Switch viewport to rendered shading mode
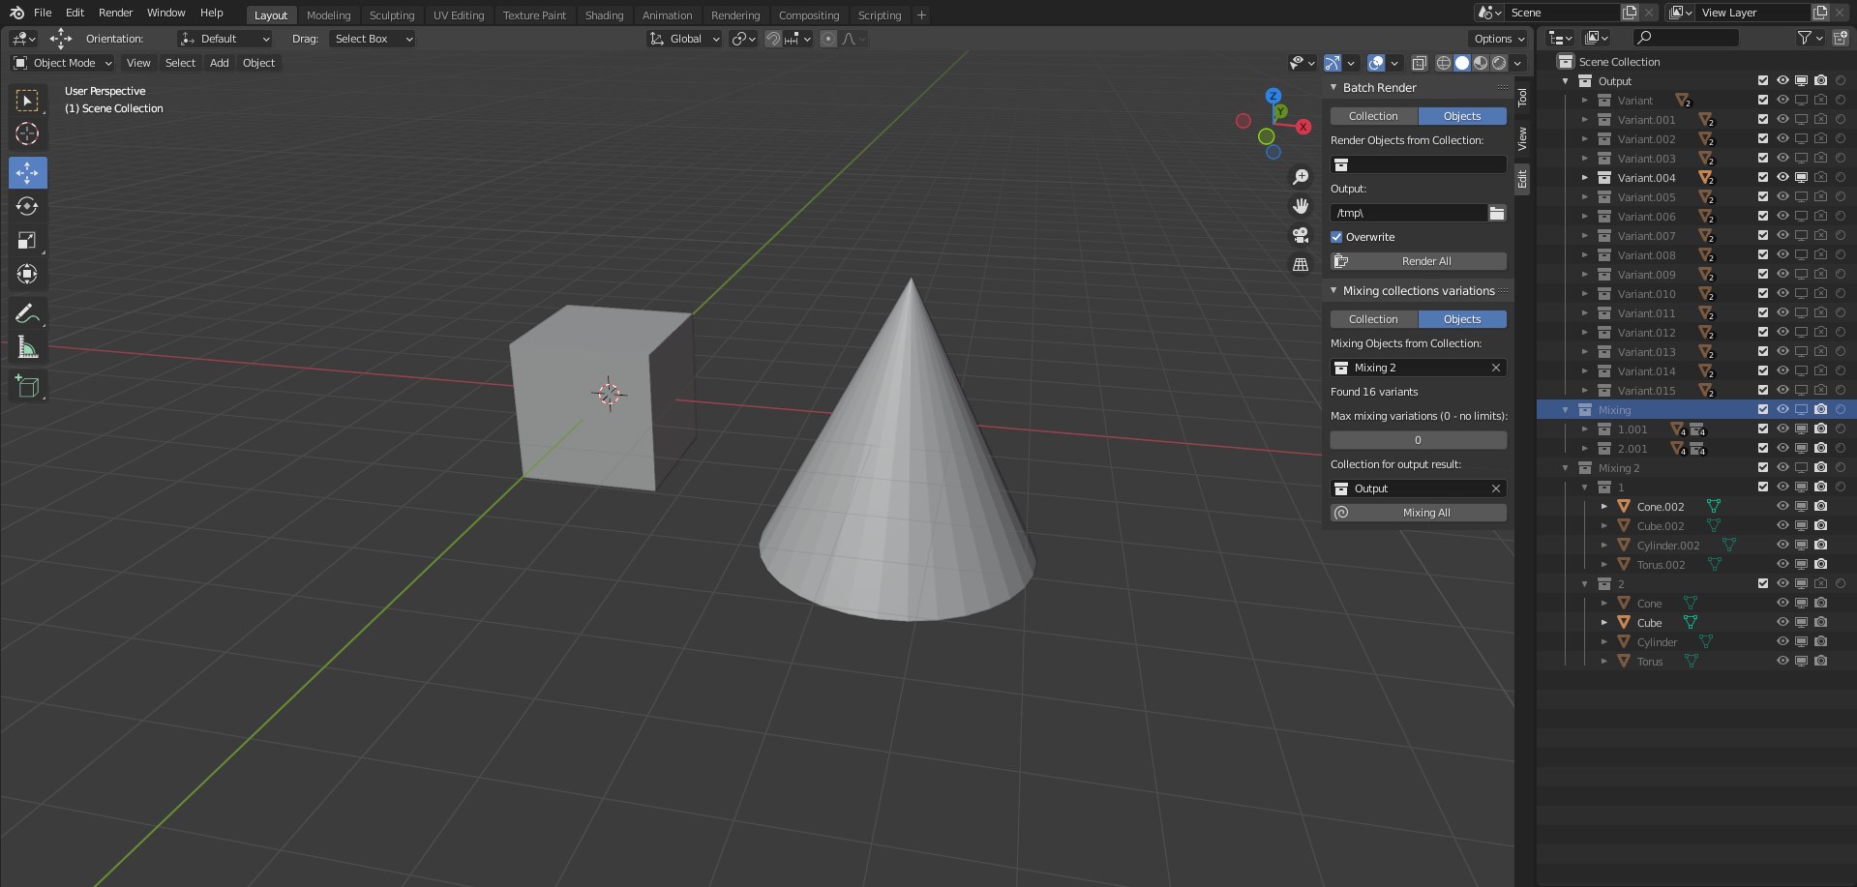Screen dimensions: 1857x887 click(x=1499, y=63)
